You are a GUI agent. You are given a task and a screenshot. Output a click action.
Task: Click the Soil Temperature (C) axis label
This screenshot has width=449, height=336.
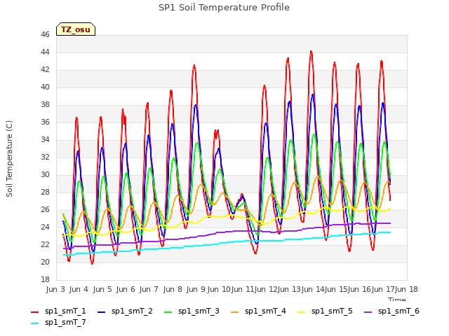(x=9, y=159)
